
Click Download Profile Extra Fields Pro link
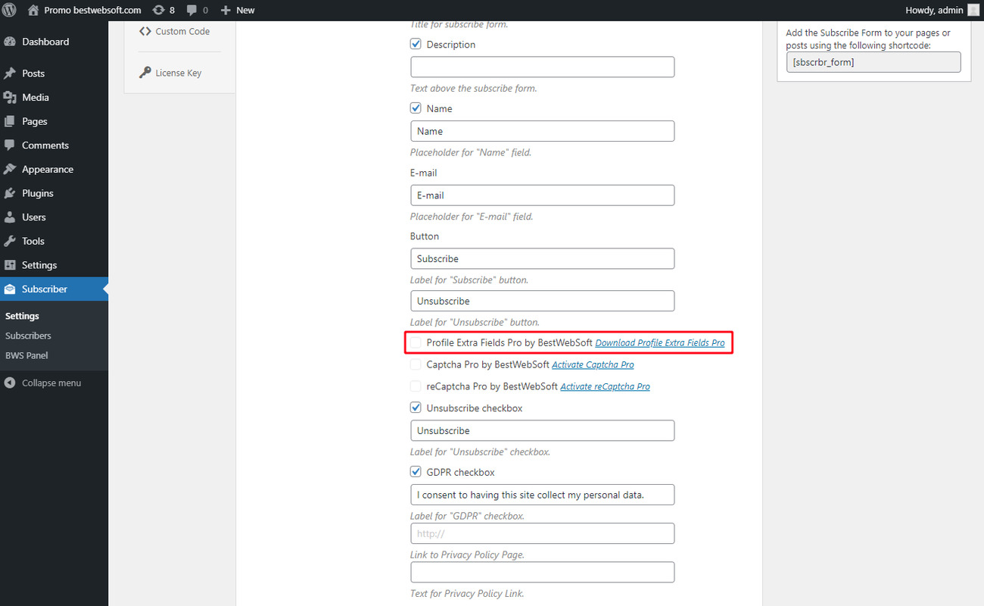click(660, 343)
